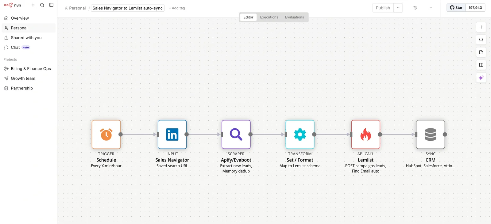Click the Publish button

pos(383,8)
